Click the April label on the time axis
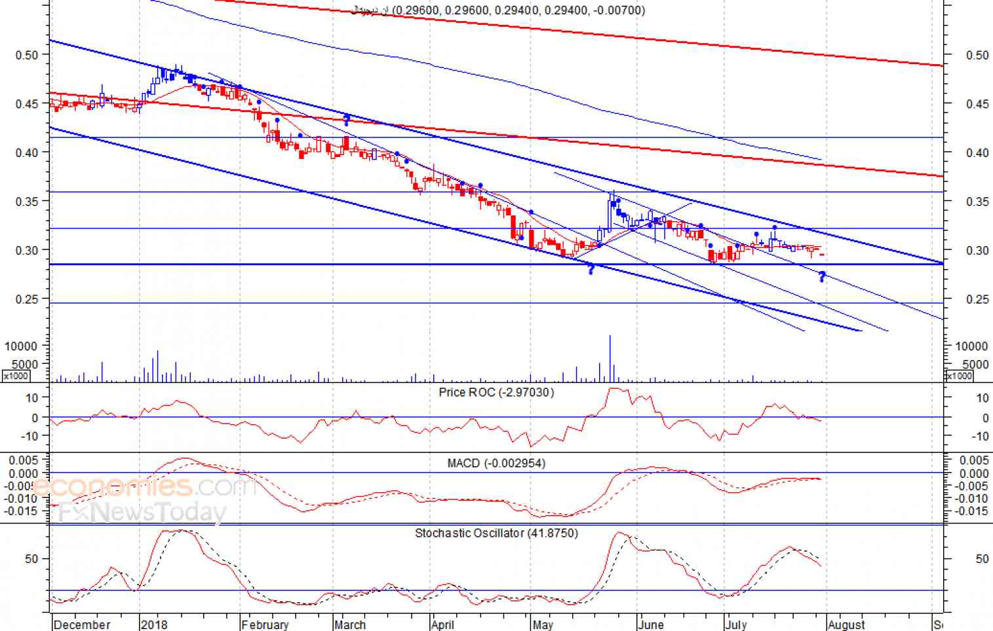 tap(443, 624)
